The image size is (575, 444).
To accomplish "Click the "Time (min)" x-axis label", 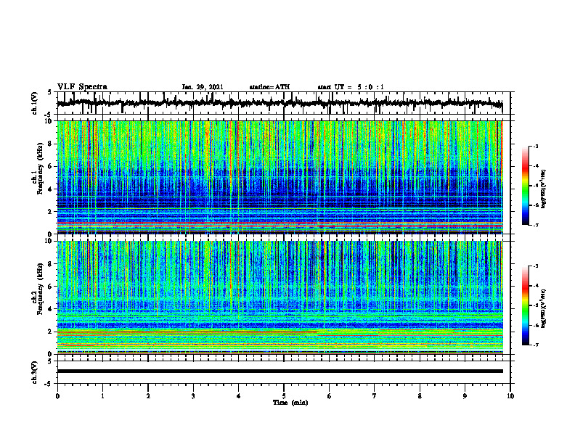I will (290, 402).
